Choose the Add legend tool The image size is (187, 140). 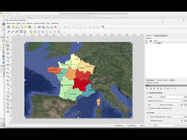coord(8,73)
